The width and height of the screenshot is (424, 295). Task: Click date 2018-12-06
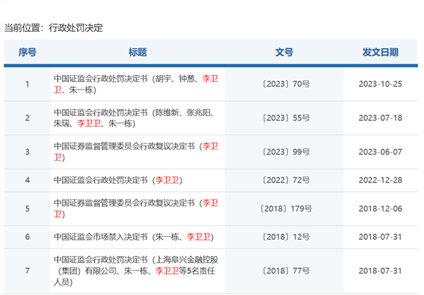380,209
